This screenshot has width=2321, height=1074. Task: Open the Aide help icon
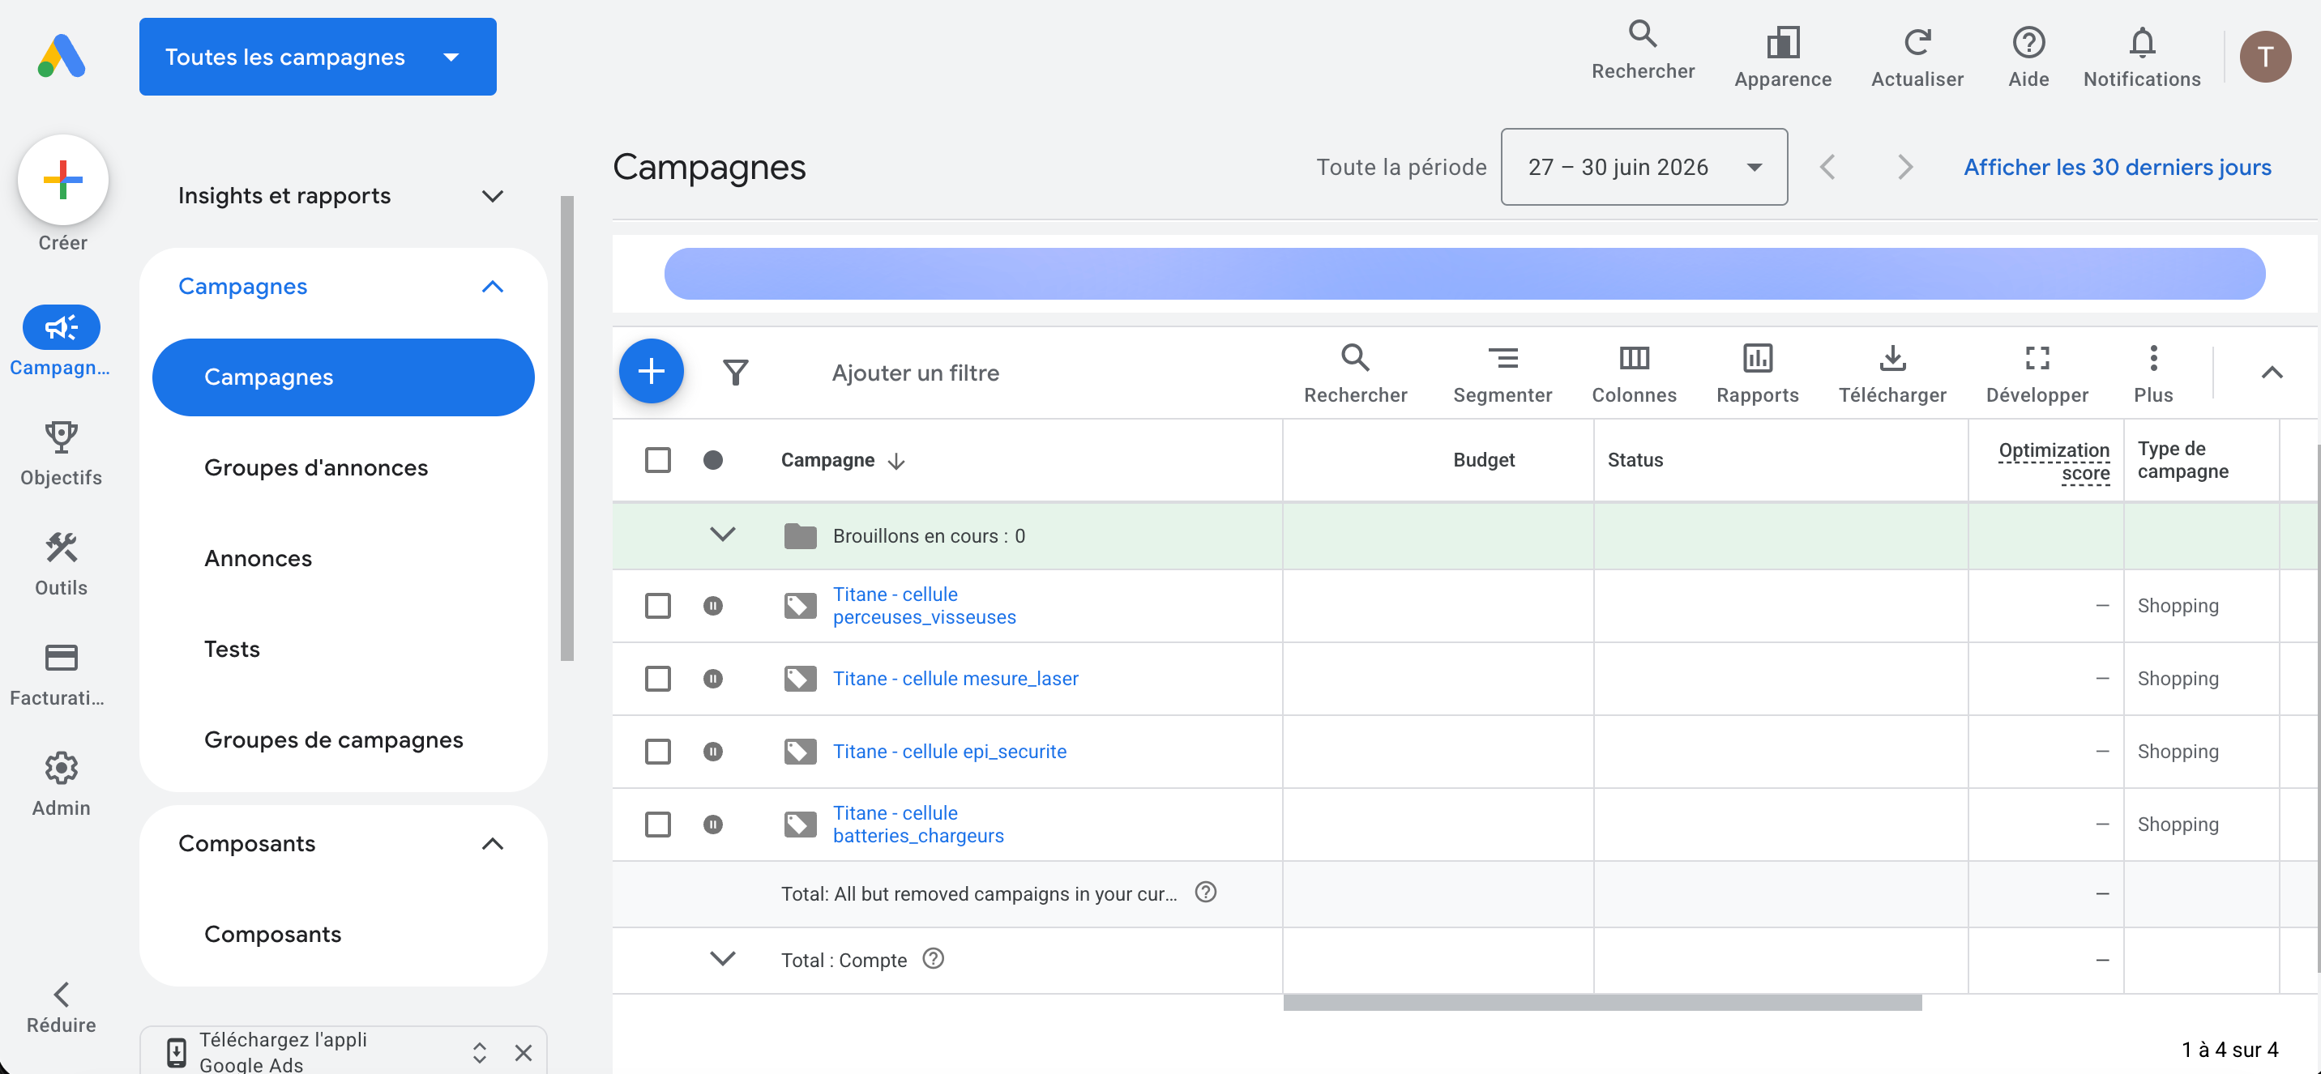(x=2028, y=42)
